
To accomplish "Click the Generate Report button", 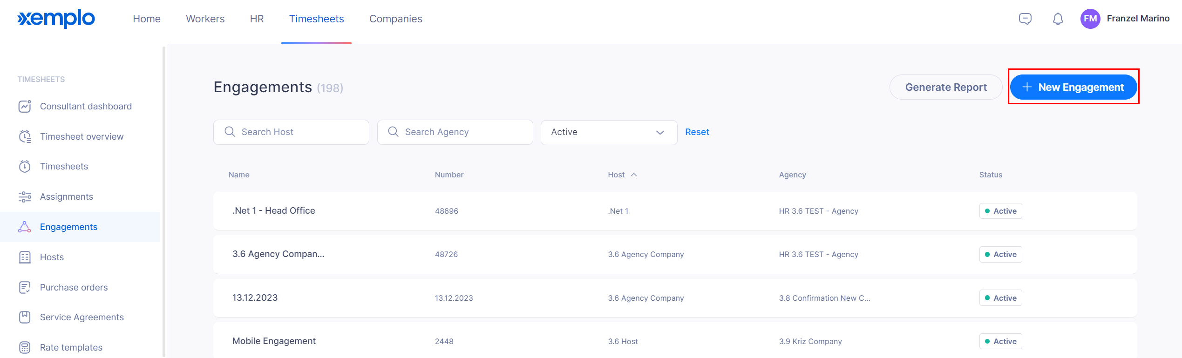I will click(x=946, y=87).
